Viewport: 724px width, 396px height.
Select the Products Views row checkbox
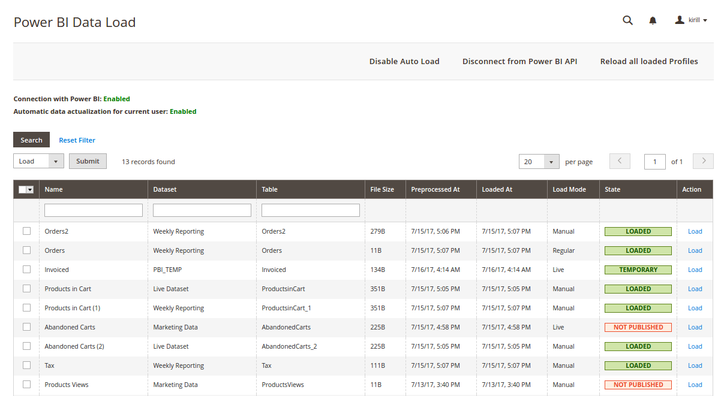(26, 385)
